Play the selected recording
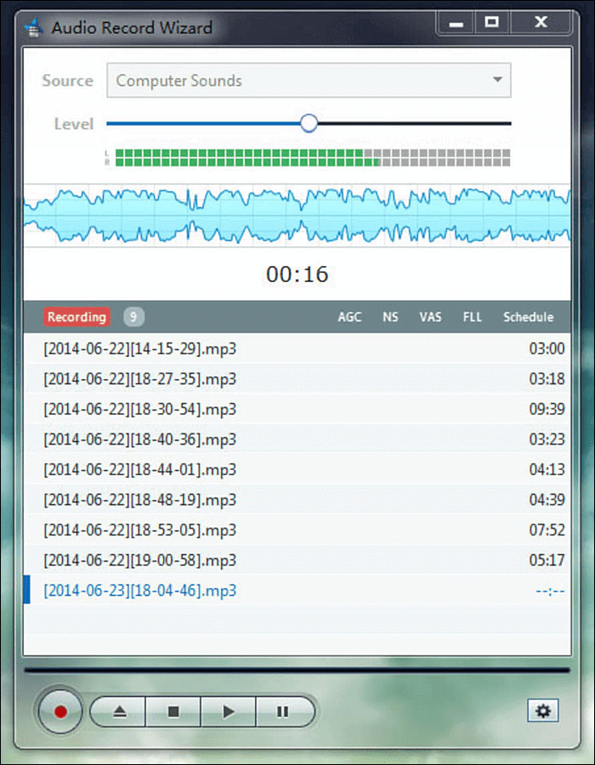 228,711
